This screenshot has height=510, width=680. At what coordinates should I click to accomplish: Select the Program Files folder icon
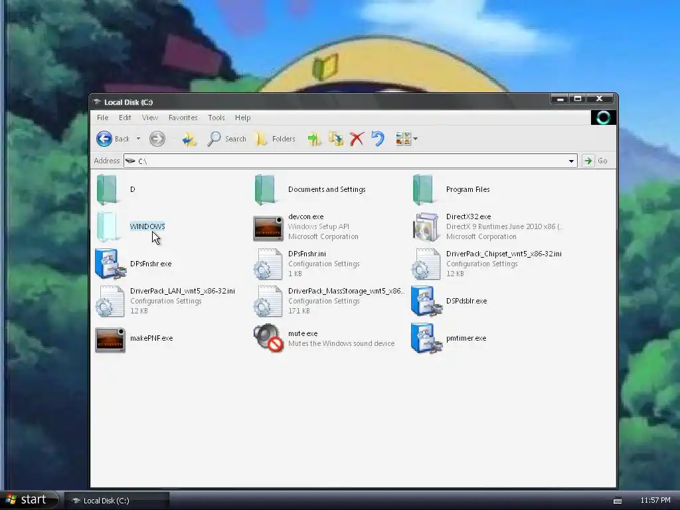(x=423, y=189)
